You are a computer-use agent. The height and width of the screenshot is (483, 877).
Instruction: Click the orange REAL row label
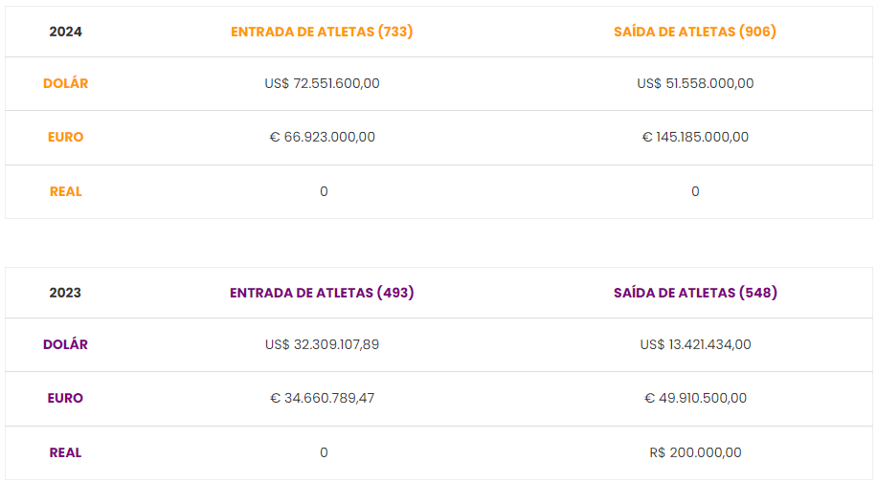coord(65,191)
